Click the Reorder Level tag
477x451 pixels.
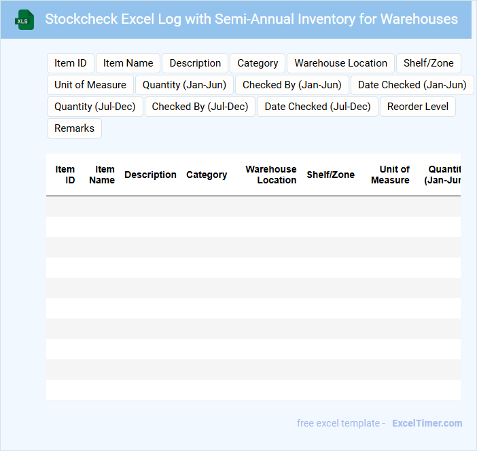pyautogui.click(x=418, y=107)
